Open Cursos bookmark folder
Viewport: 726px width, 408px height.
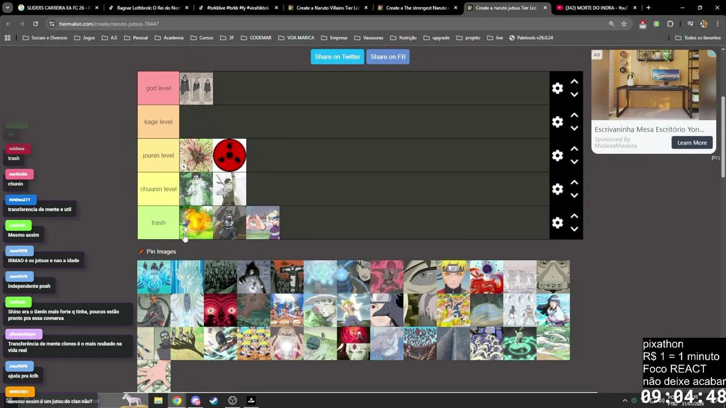point(202,38)
